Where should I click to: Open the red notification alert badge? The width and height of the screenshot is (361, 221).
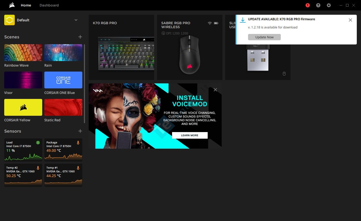click(308, 5)
